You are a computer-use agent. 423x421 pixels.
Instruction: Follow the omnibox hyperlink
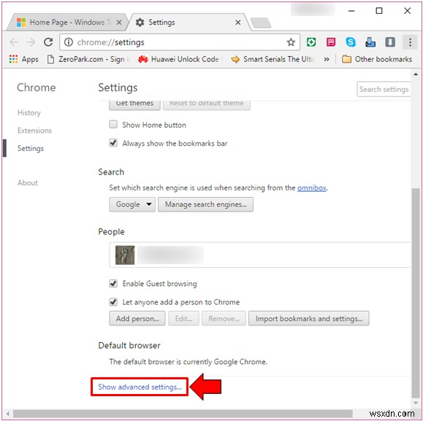tap(311, 188)
